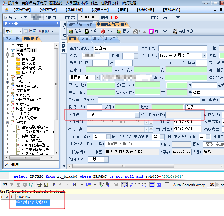Viewport: 224px width, 216px height.
Task: Click the Def column-width icon
Action: click(x=124, y=185)
